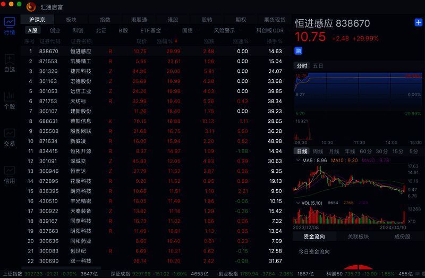
Task: Select the 月线 monthly K-line period
Action: point(334,151)
